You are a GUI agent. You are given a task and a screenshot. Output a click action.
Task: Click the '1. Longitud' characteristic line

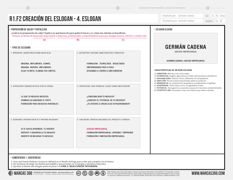click(x=172, y=74)
